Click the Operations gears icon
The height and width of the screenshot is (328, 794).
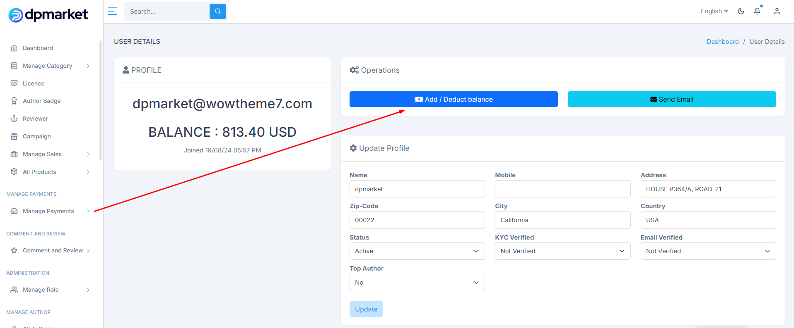point(354,70)
